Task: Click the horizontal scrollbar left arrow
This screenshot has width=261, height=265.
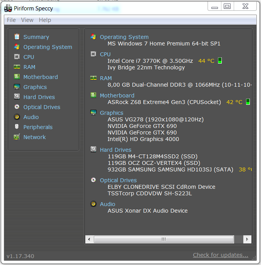Action: 89,239
